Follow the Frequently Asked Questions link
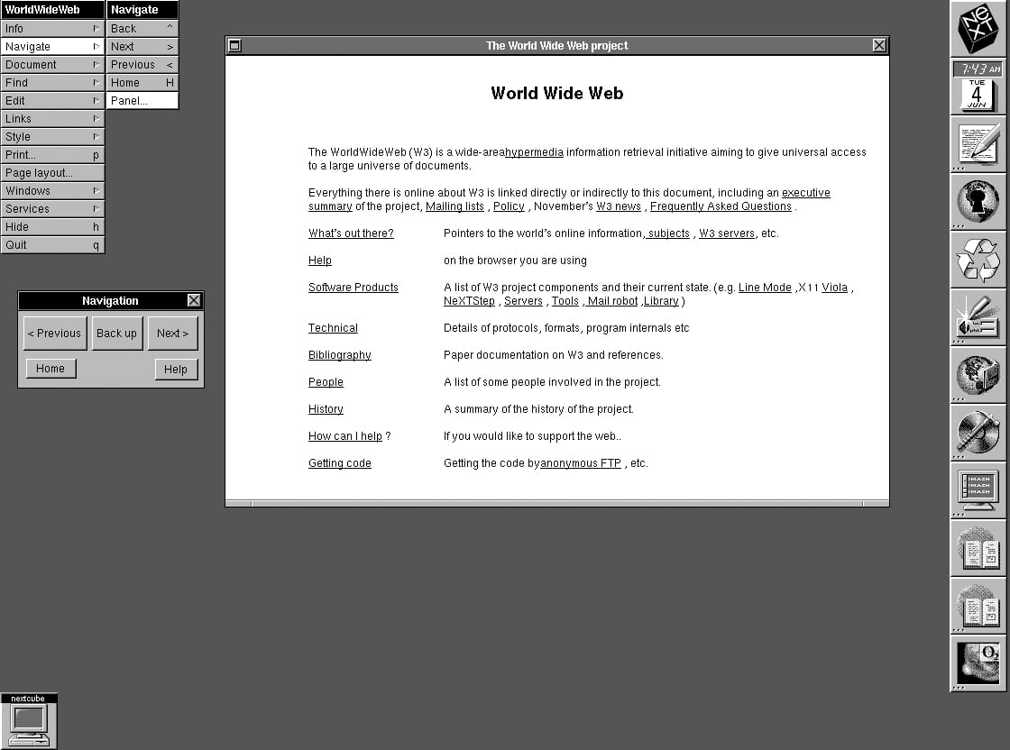 pos(721,206)
